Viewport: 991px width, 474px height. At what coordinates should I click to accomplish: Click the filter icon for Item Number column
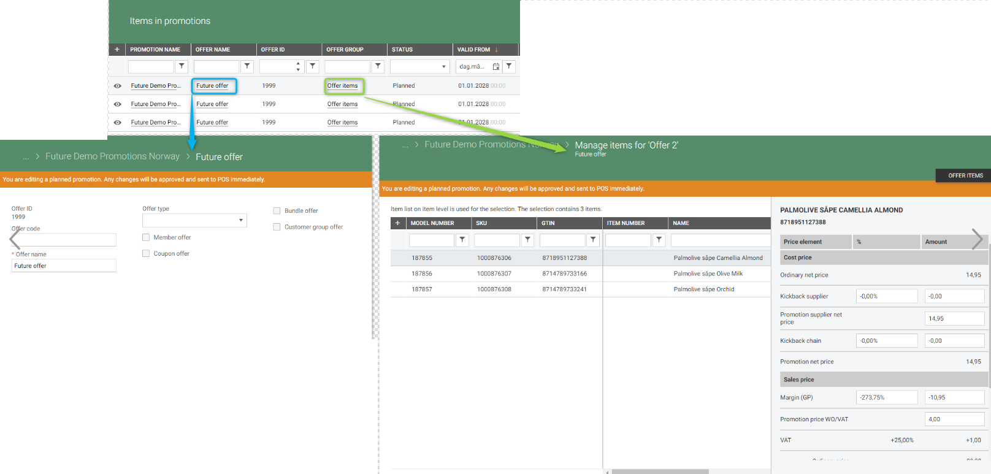[659, 240]
